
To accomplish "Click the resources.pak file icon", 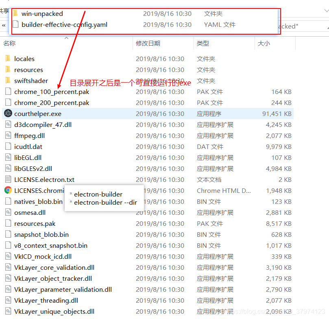I will click(8, 223).
